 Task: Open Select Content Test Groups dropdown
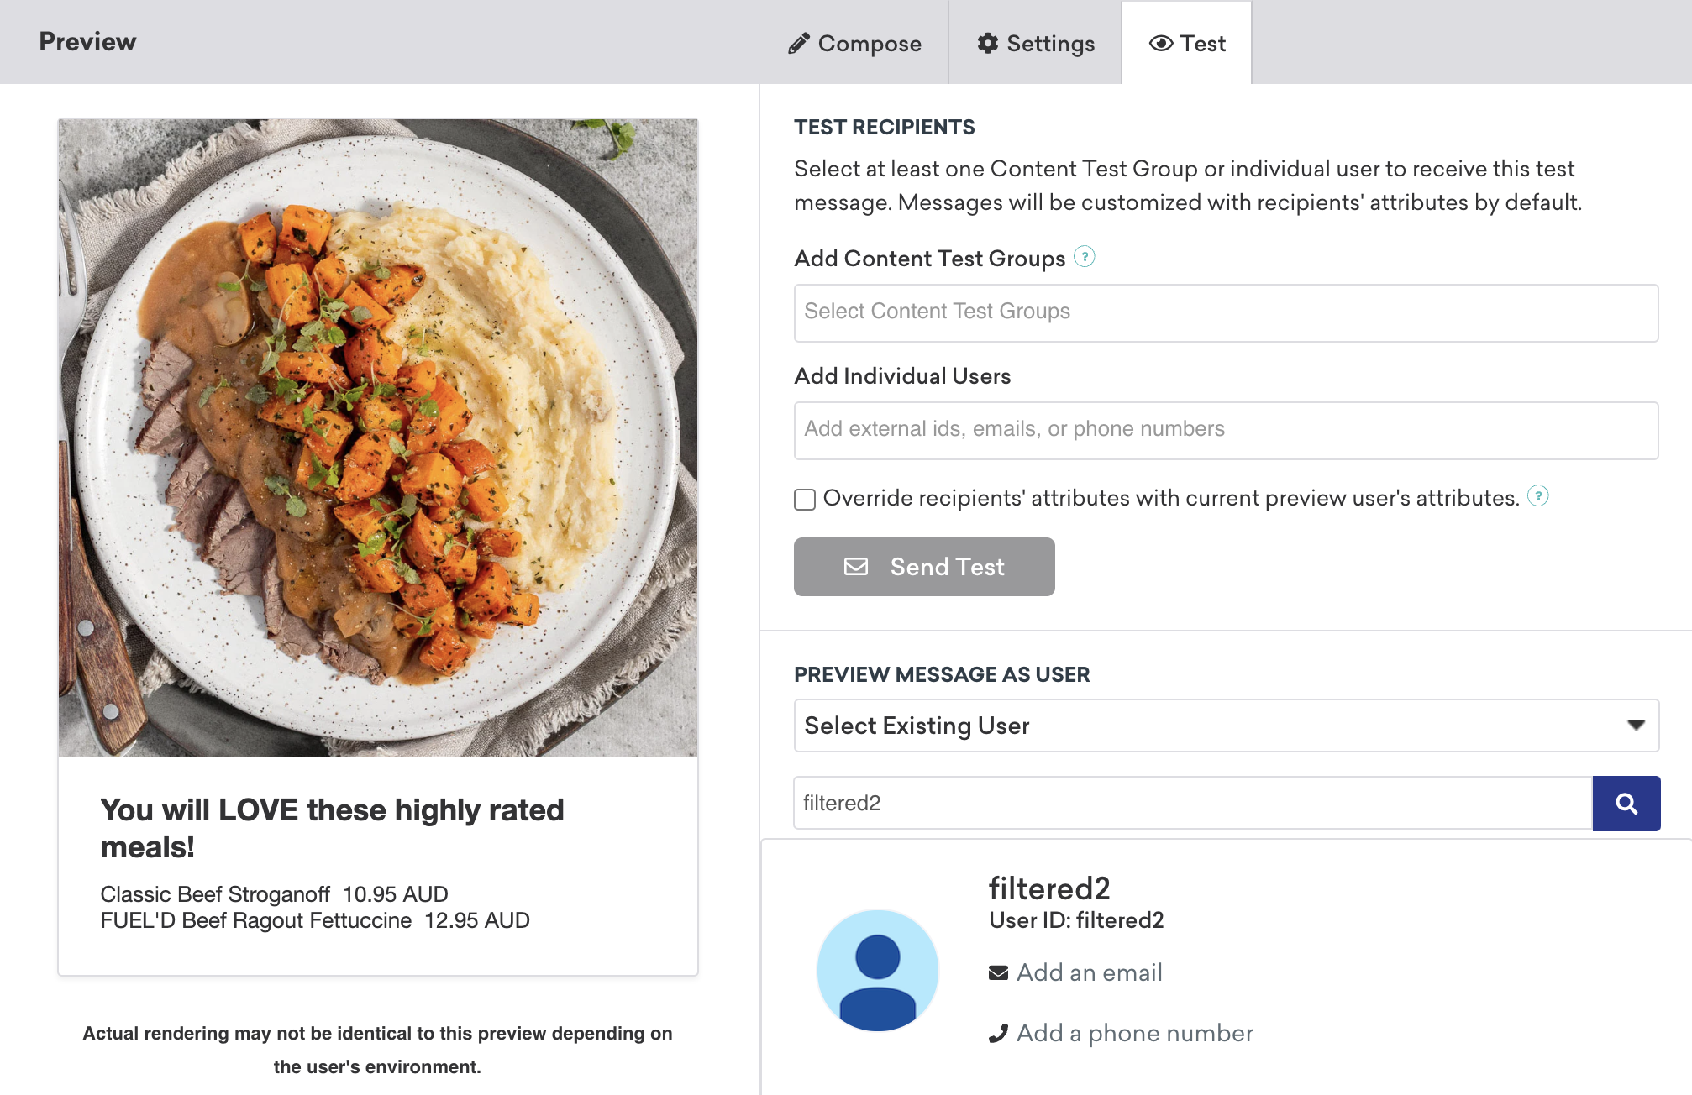(x=1226, y=311)
